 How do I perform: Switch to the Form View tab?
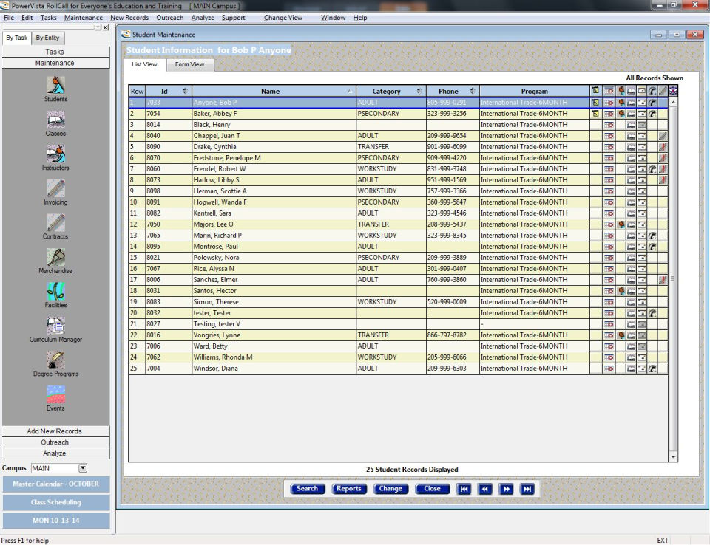tap(190, 64)
